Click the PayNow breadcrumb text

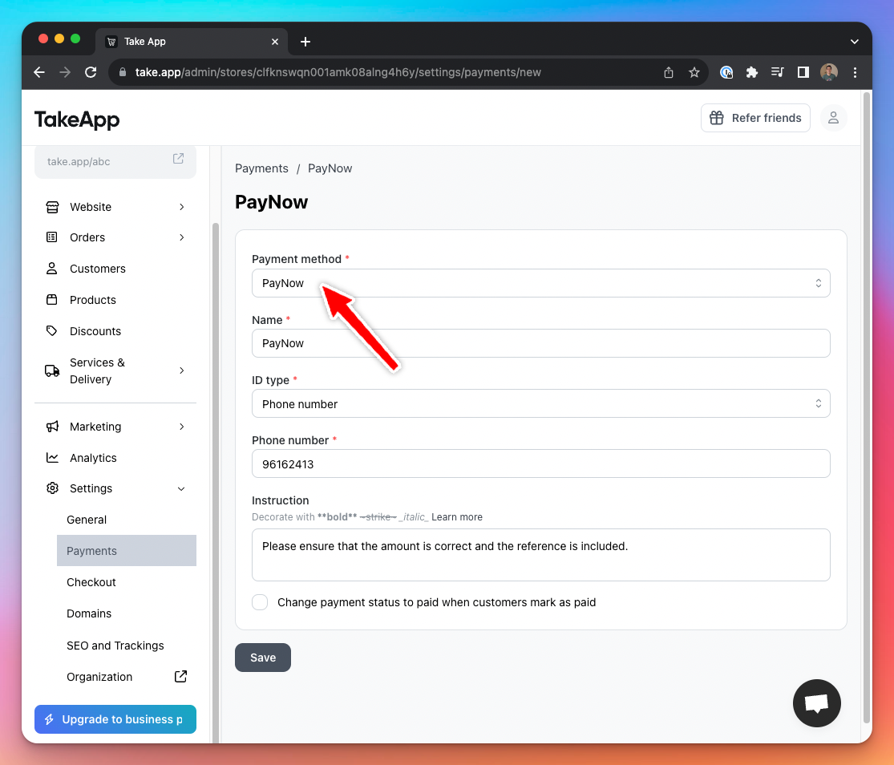[x=330, y=168]
